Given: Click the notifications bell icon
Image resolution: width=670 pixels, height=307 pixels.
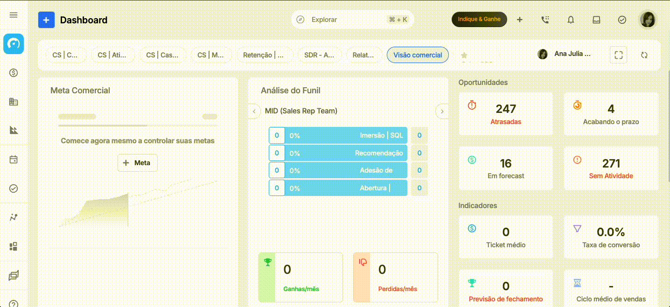Looking at the screenshot, I should pos(571,20).
